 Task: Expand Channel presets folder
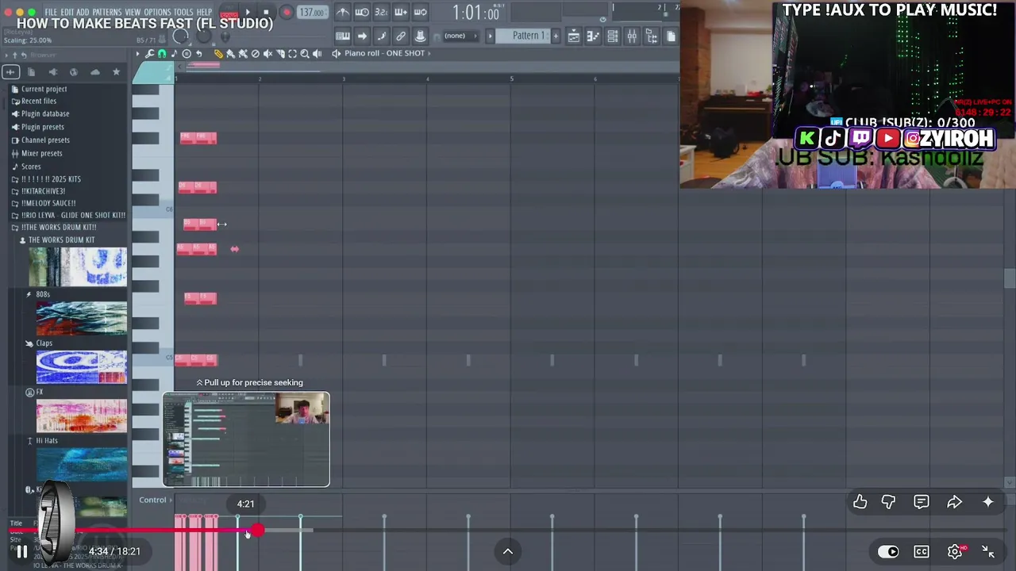point(45,140)
